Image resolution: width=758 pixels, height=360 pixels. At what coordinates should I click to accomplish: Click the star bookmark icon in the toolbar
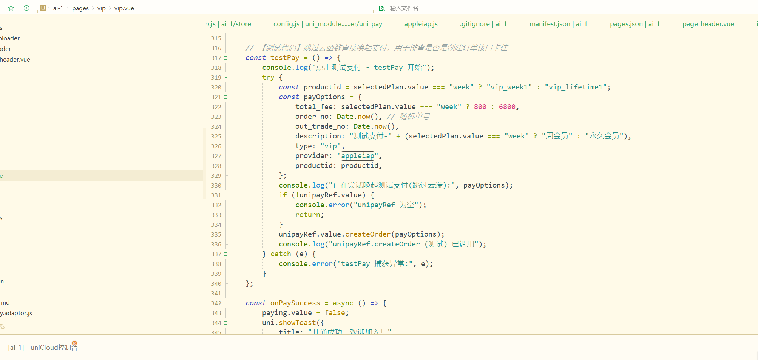[11, 8]
